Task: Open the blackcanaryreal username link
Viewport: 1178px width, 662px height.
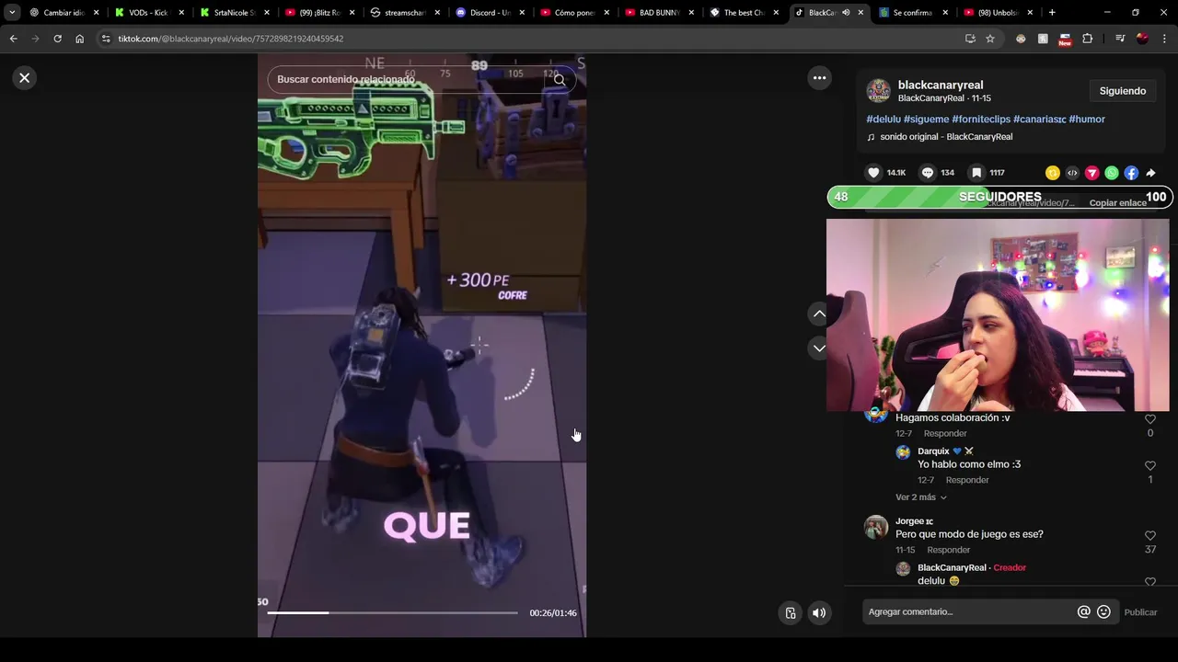Action: coord(941,85)
